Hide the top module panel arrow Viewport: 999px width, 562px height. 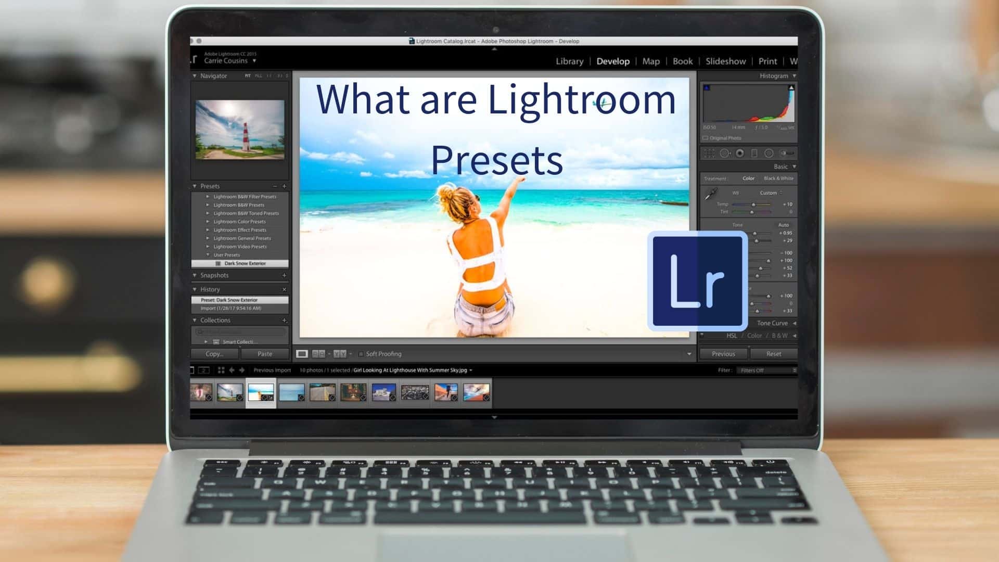pos(494,49)
